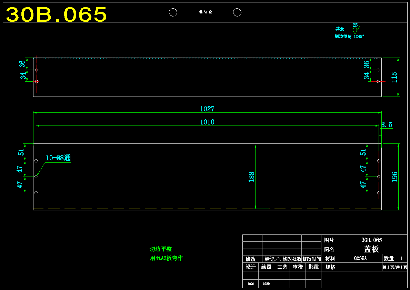Image resolution: width=410 pixels, height=290 pixels.
Task: Select the 10-Ø8通 hole callout
Action: tap(58, 158)
